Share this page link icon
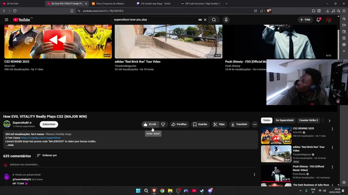The width and height of the screenshot is (348, 195). pos(262,11)
